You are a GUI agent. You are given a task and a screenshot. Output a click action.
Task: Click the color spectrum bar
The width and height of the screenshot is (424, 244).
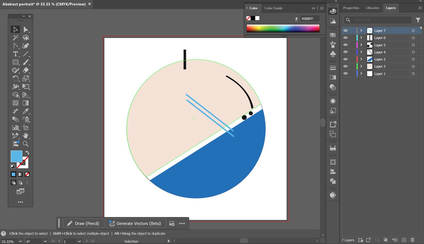[283, 28]
